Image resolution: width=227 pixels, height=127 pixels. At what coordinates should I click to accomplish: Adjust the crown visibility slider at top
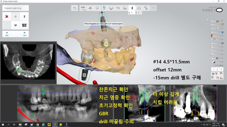[x=217, y=21]
